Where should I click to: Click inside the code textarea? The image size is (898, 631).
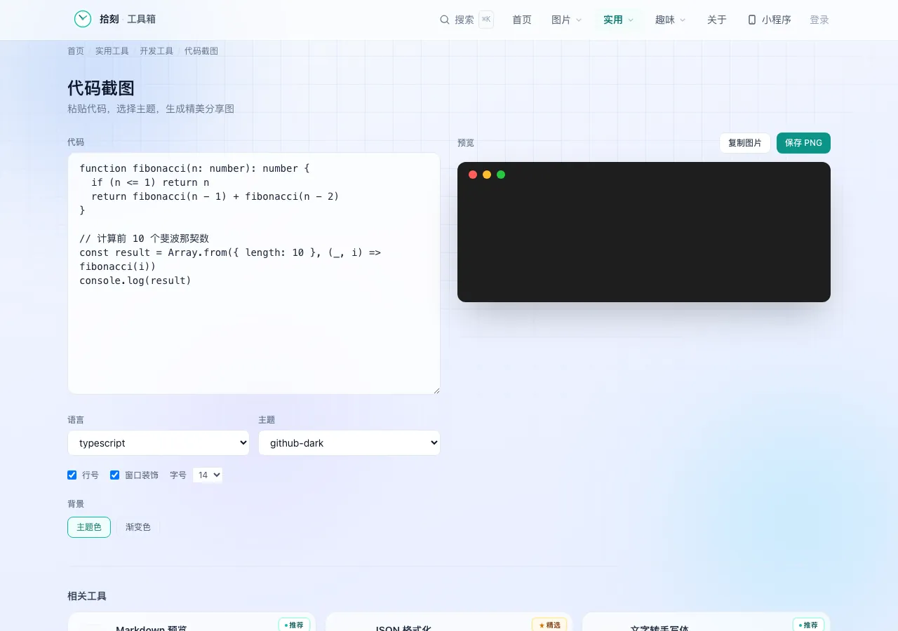click(254, 273)
